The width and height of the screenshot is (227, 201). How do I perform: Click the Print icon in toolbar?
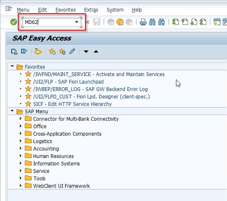[143, 22]
